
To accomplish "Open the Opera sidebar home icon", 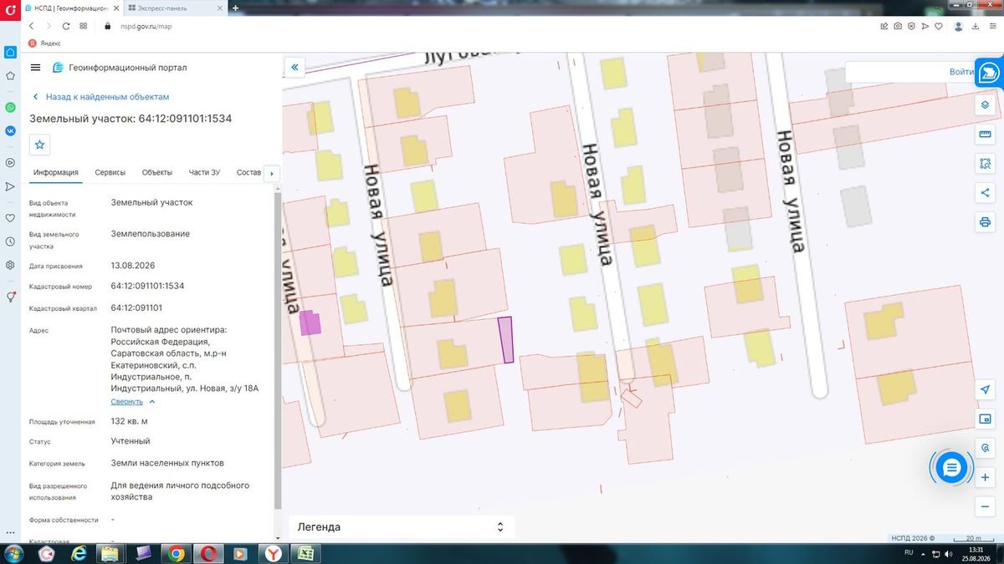I will pyautogui.click(x=10, y=52).
